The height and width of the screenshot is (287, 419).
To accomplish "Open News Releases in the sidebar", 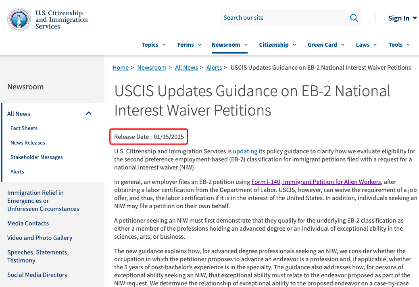I will pos(28,143).
